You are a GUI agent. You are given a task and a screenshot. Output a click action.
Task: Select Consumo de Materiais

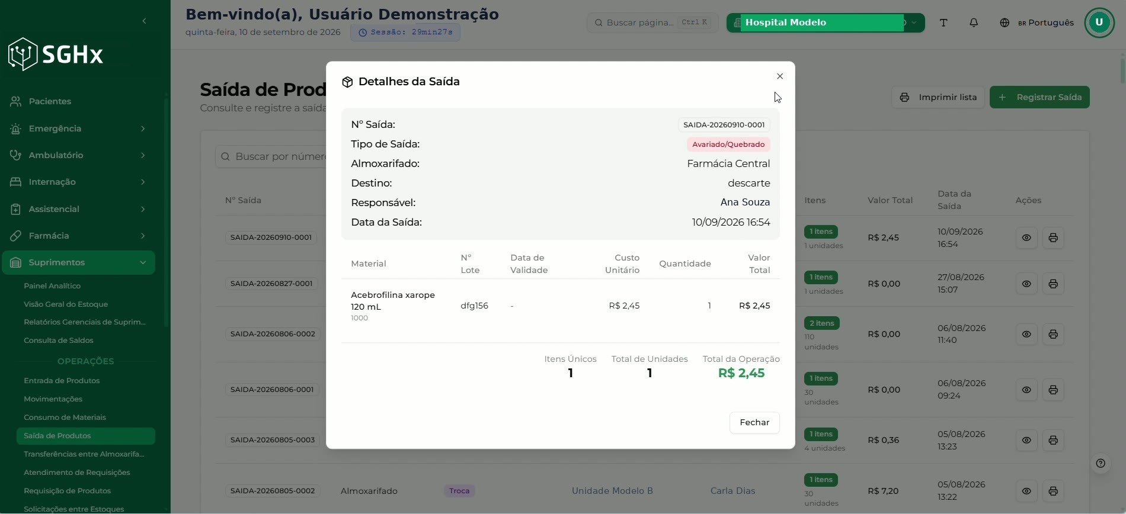[65, 417]
